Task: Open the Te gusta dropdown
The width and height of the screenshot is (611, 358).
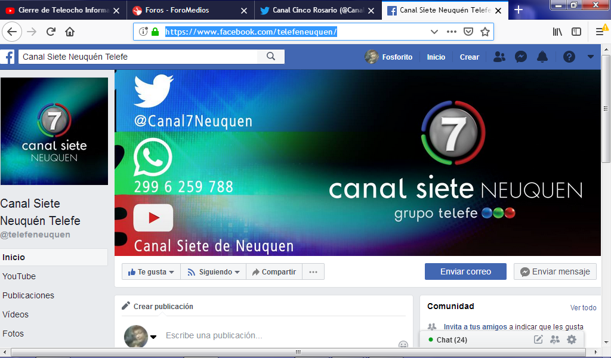Action: point(151,271)
